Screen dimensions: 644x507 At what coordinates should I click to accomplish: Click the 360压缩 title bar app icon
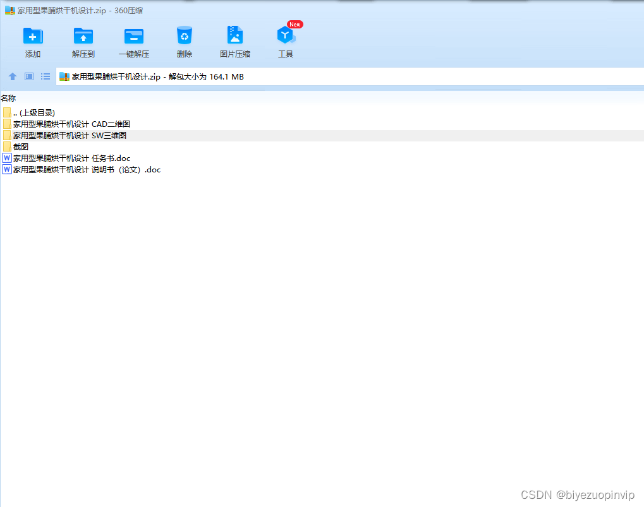click(x=10, y=10)
